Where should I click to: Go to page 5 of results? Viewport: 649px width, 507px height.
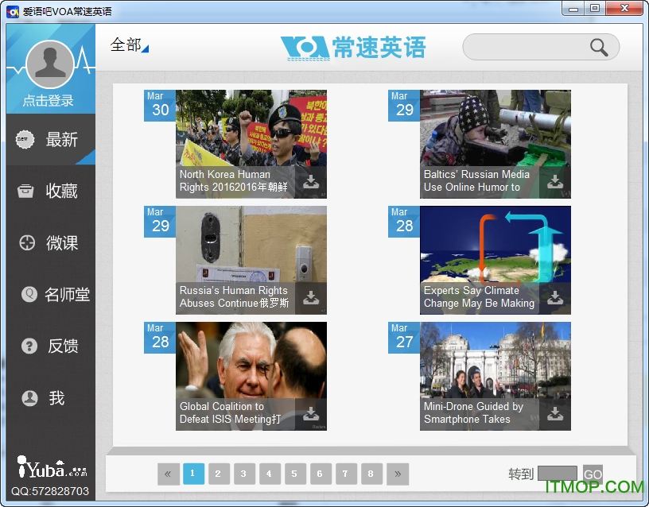click(295, 474)
